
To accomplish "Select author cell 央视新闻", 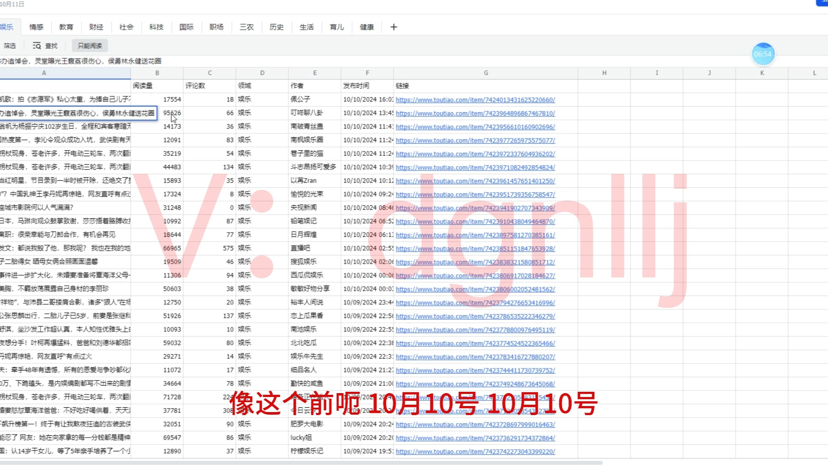I will 315,208.
